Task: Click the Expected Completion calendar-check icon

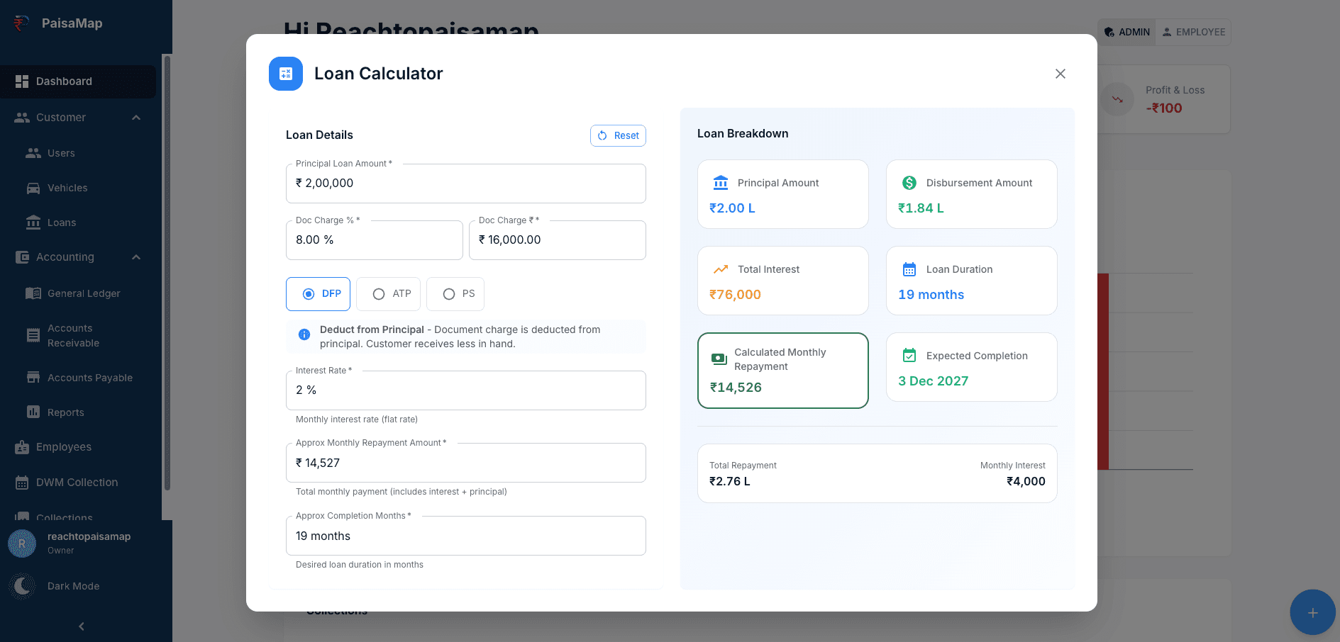Action: pyautogui.click(x=909, y=356)
